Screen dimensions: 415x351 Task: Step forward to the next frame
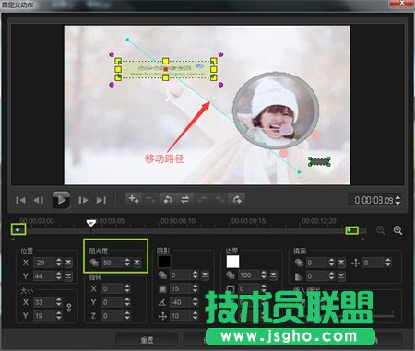click(83, 200)
